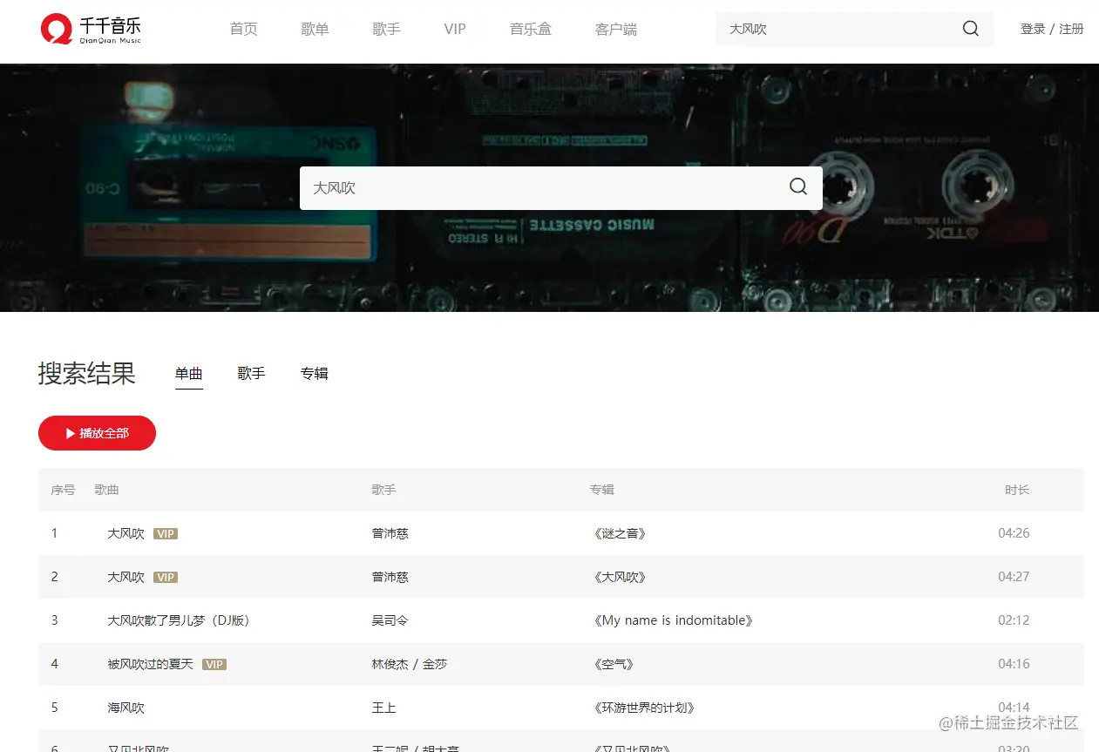Open artist 曾沛慈 in row 1
This screenshot has width=1099, height=752.
(390, 533)
